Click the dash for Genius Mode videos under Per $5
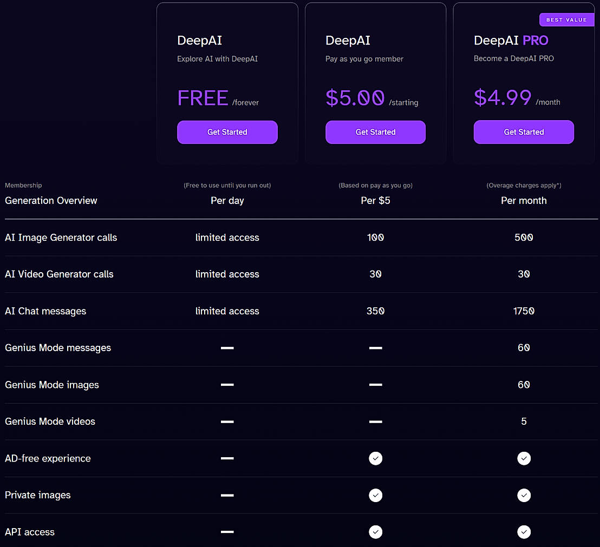600x547 pixels. pos(376,421)
